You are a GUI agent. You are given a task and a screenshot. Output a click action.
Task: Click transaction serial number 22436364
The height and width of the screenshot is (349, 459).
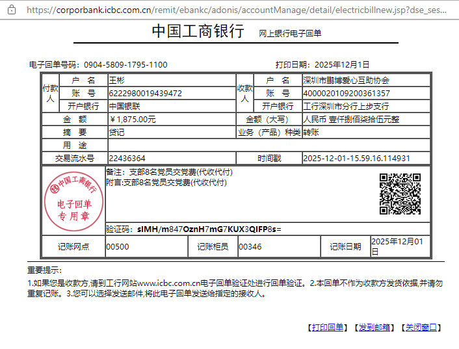click(x=127, y=159)
